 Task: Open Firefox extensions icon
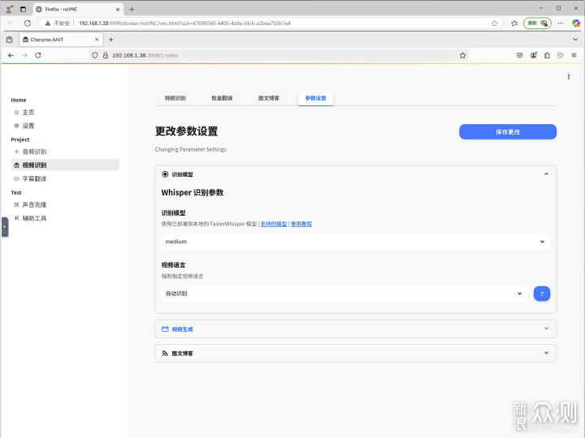point(547,55)
